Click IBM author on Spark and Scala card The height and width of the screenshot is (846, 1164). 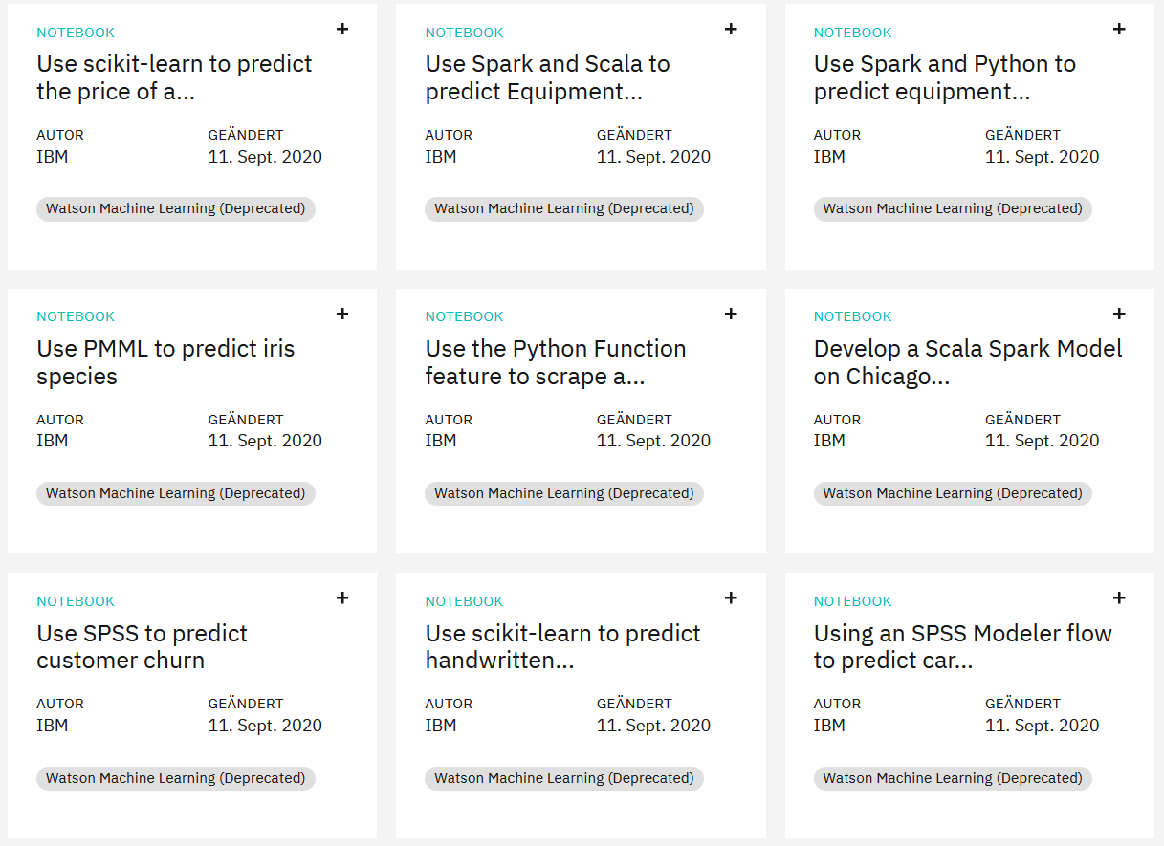pos(441,157)
